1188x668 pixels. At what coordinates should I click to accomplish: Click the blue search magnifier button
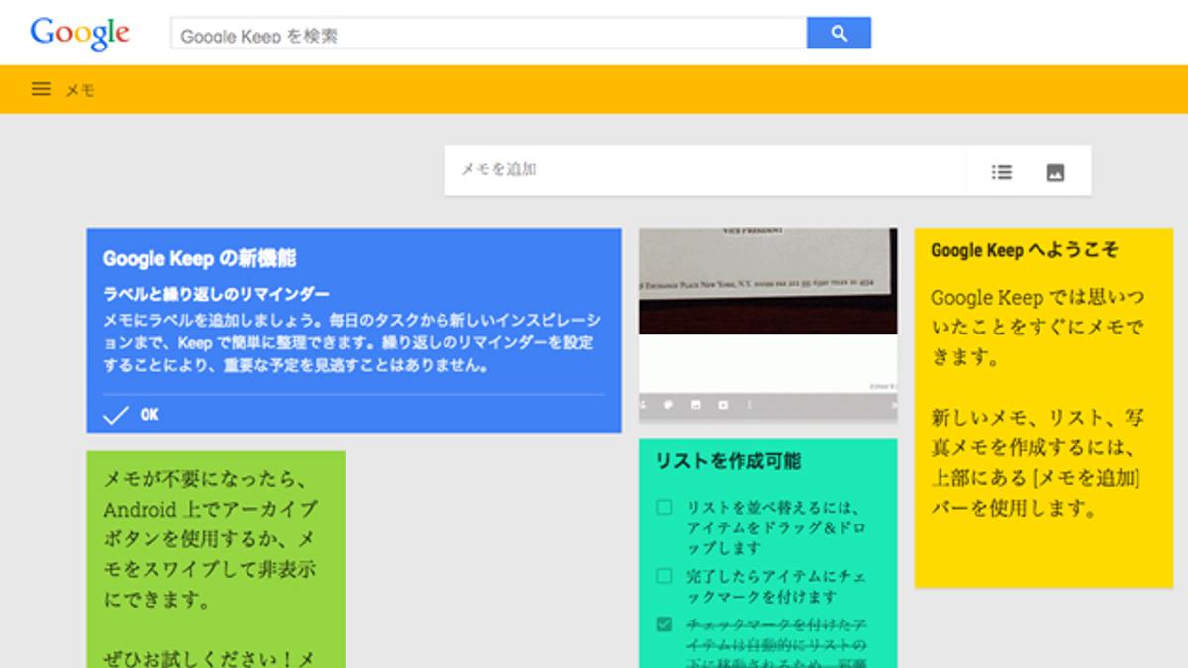tap(839, 33)
